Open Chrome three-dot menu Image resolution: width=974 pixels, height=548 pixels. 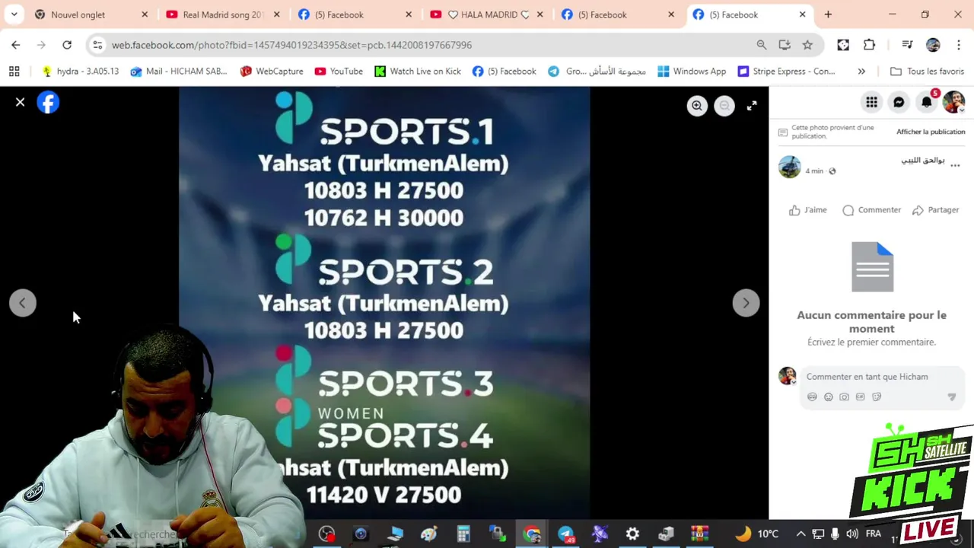point(958,45)
